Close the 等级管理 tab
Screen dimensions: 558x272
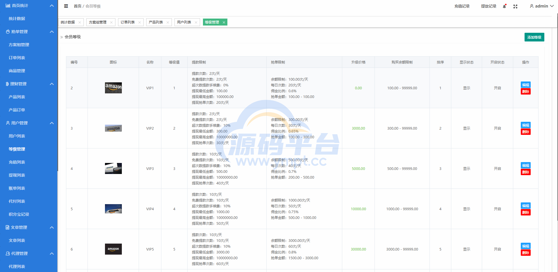click(224, 22)
